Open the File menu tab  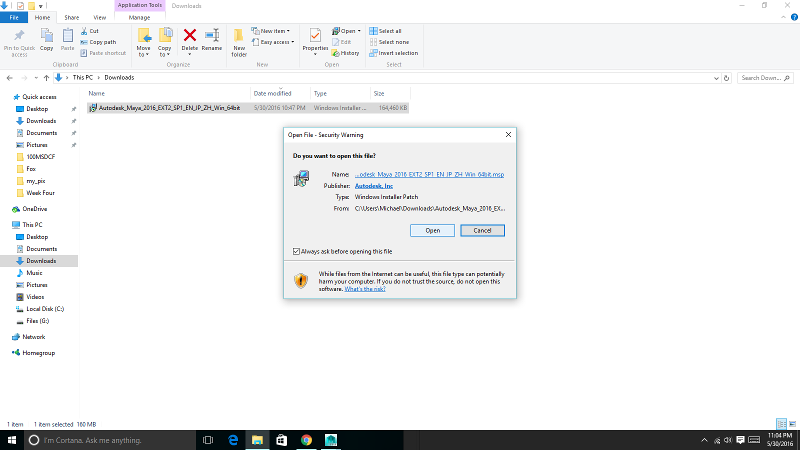point(14,17)
